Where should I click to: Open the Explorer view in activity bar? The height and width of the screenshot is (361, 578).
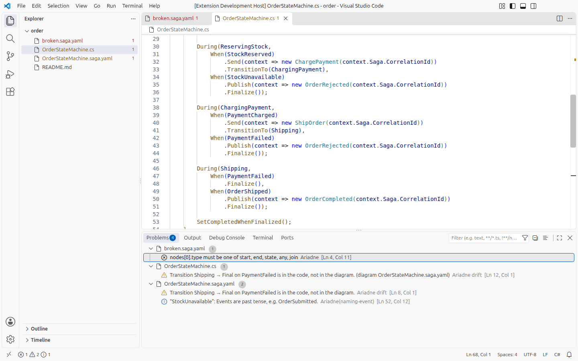point(10,20)
